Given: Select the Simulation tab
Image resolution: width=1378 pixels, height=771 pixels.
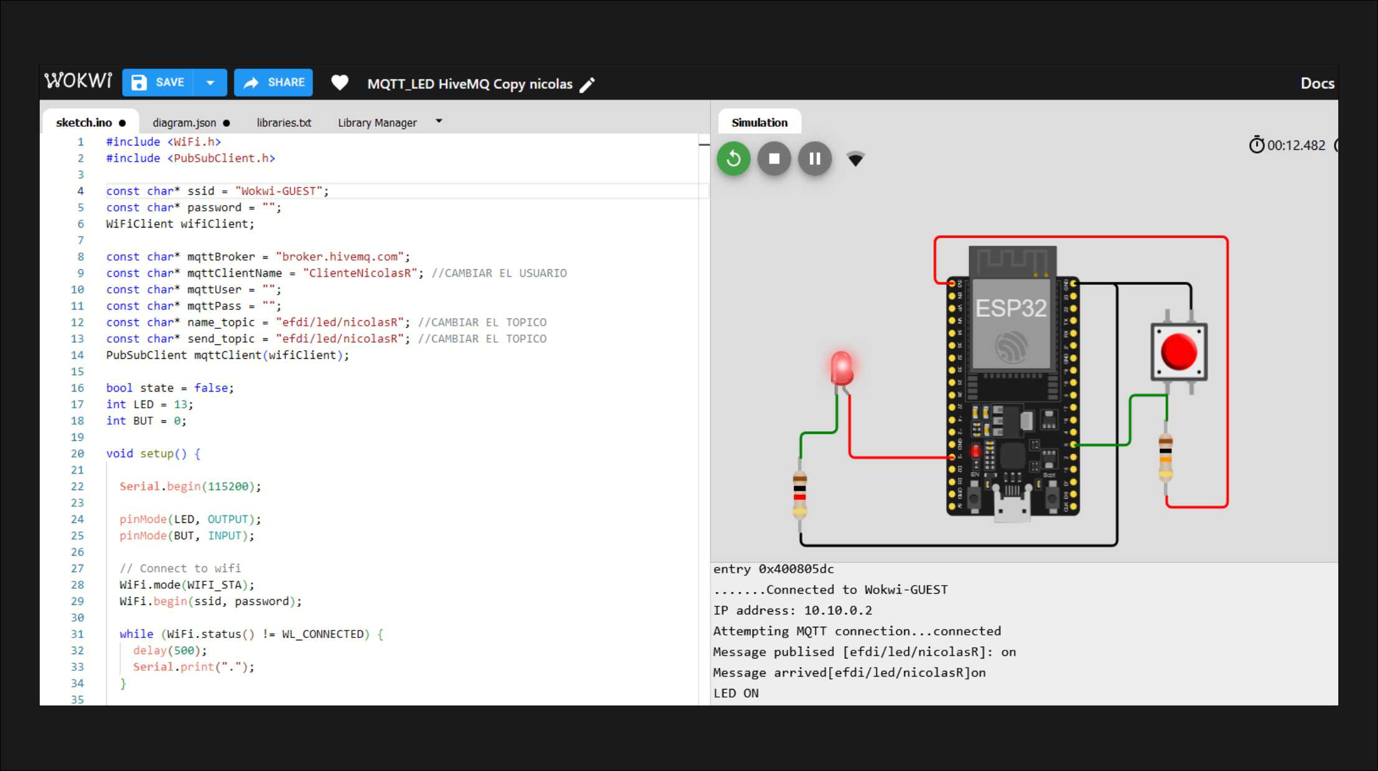Looking at the screenshot, I should [x=760, y=122].
